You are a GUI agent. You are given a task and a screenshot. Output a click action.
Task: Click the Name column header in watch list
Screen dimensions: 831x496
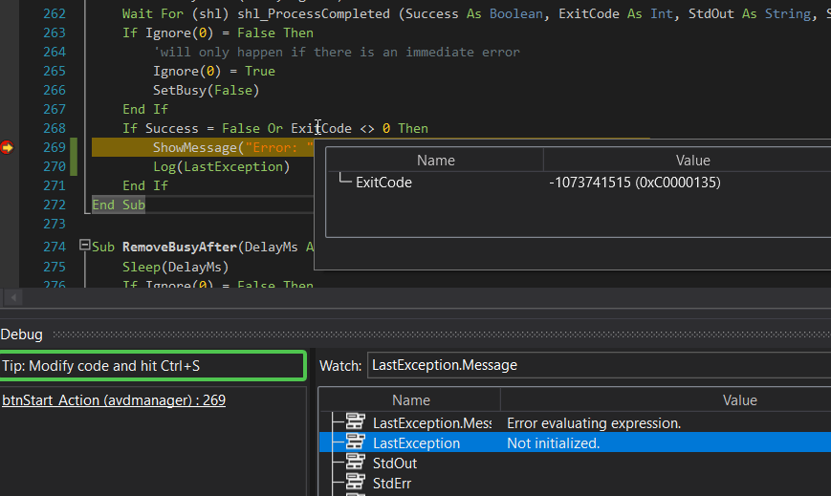click(410, 400)
